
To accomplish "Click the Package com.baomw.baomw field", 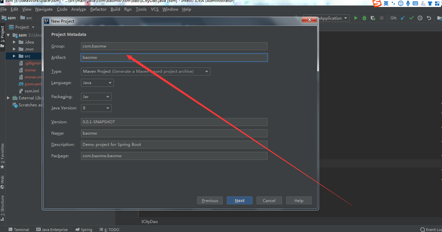I will tap(174, 156).
